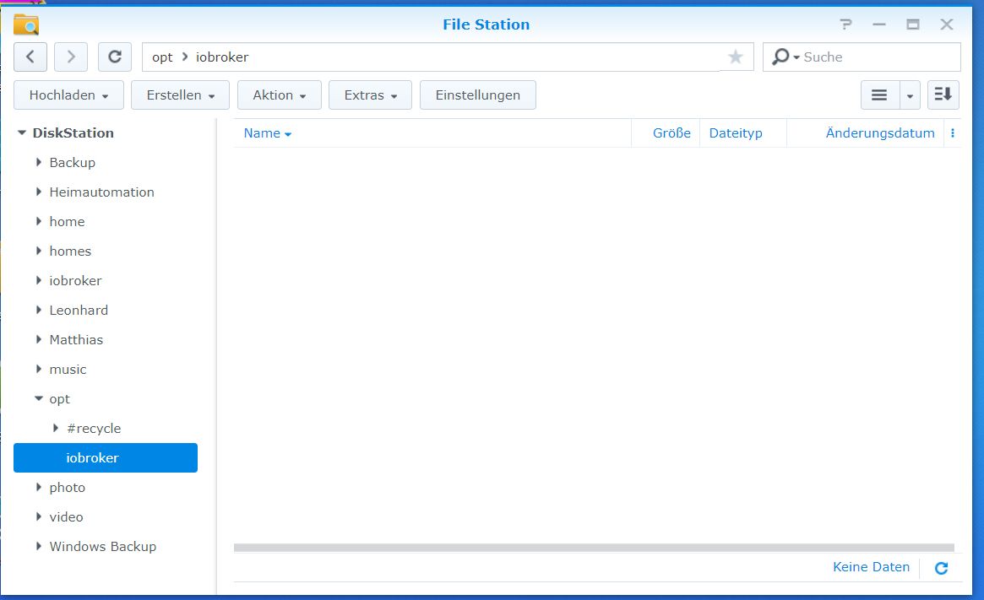The width and height of the screenshot is (984, 600).
Task: Sort by the Größe column header
Action: [x=671, y=133]
